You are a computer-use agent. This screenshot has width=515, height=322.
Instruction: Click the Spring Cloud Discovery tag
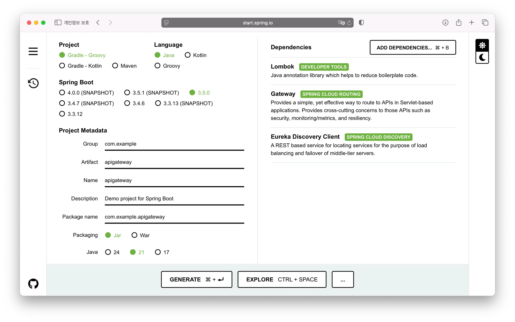coord(378,137)
